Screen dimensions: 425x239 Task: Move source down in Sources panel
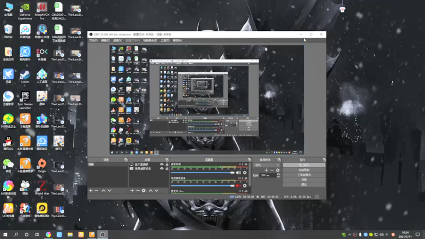[156, 191]
